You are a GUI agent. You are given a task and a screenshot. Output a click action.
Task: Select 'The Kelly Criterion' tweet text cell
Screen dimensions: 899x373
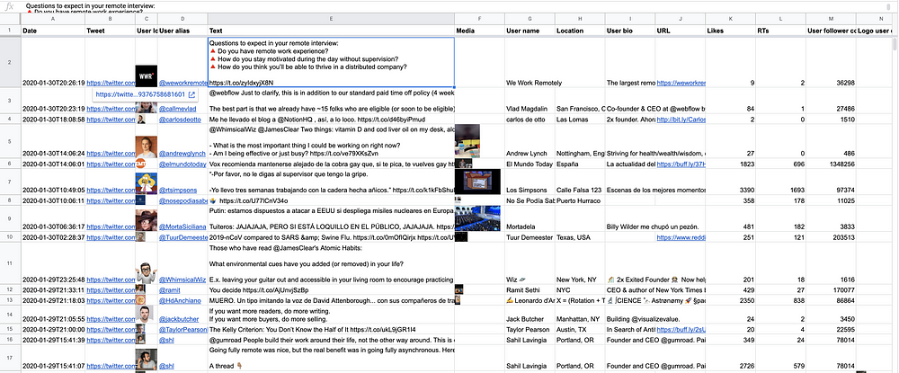click(331, 330)
